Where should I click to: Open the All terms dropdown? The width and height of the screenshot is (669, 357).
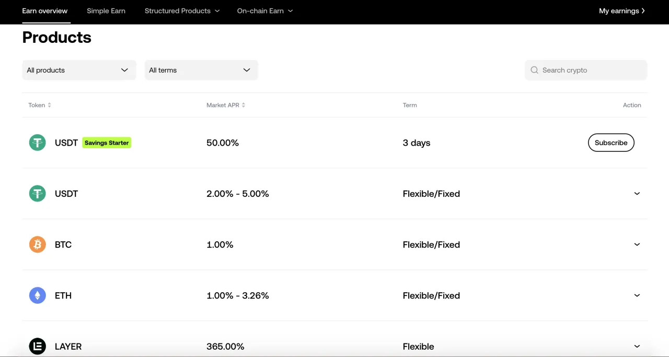click(x=201, y=70)
